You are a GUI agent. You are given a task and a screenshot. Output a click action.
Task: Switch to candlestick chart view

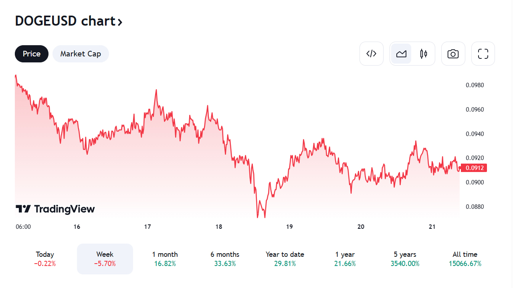[424, 54]
